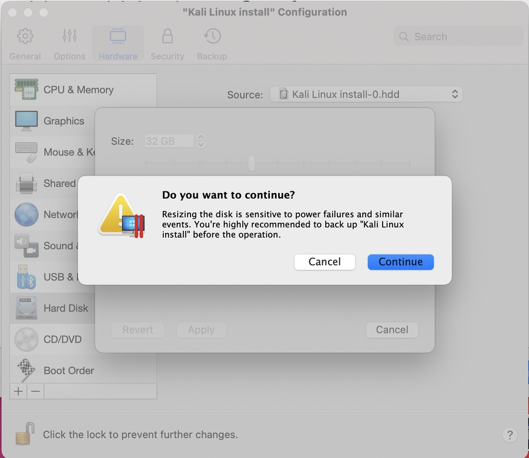Select the Boot Order flag item
Image resolution: width=529 pixels, height=458 pixels.
click(x=26, y=370)
